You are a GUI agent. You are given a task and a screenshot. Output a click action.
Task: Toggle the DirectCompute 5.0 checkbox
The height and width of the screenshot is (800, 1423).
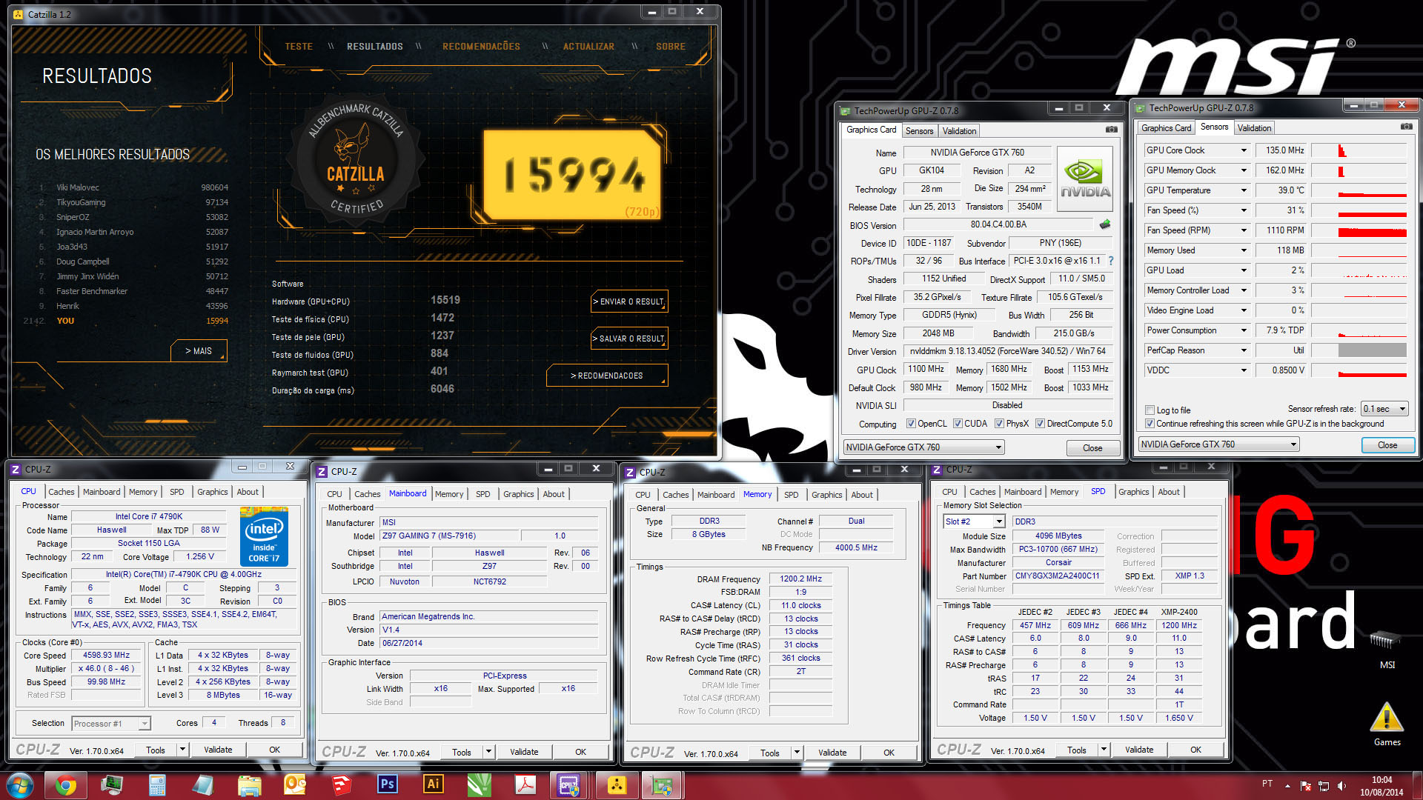click(1041, 424)
